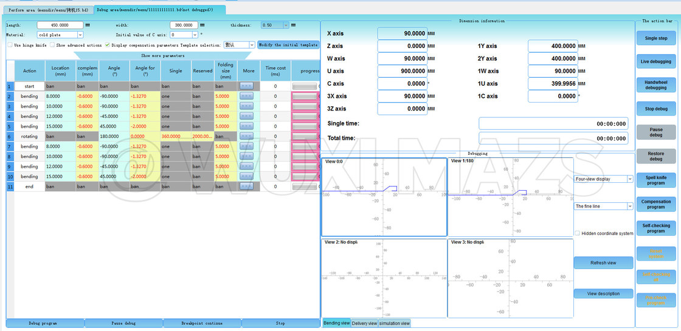Image resolution: width=681 pixels, height=331 pixels.
Task: Click the More button in start row
Action: pyautogui.click(x=246, y=86)
